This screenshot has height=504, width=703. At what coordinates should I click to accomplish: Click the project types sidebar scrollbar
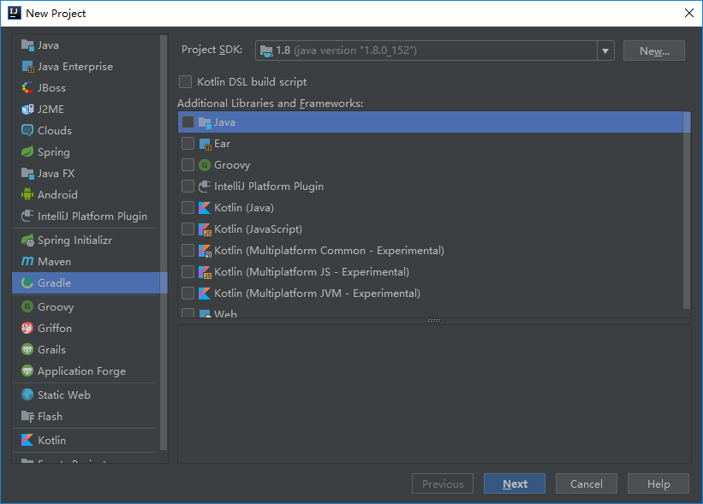pos(164,242)
